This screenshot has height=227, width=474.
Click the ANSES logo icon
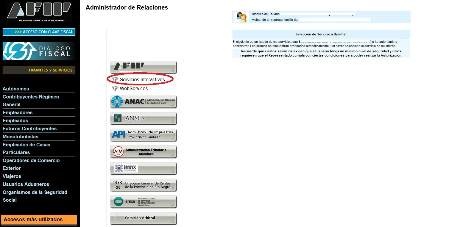tap(118, 118)
